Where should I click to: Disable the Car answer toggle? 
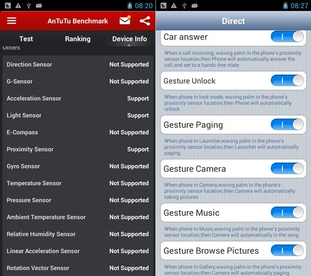pyautogui.click(x=287, y=37)
